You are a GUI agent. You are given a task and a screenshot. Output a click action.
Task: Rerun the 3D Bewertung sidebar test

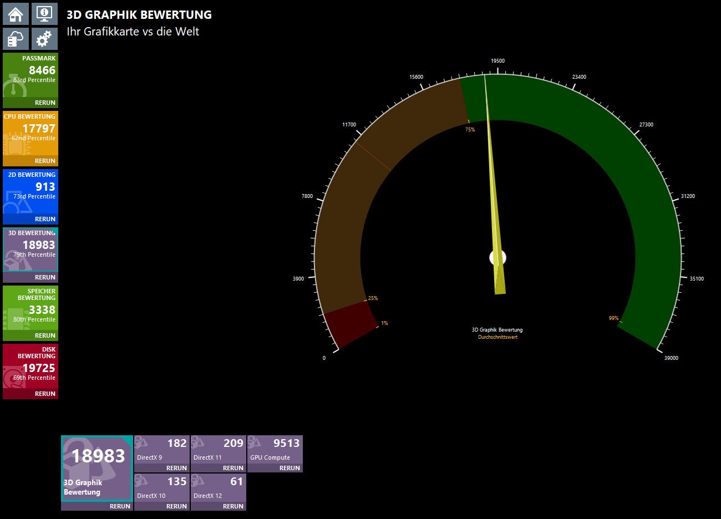pos(45,277)
